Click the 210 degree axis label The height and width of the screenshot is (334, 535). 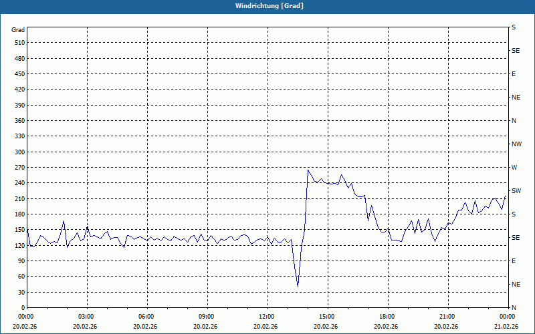[20, 198]
